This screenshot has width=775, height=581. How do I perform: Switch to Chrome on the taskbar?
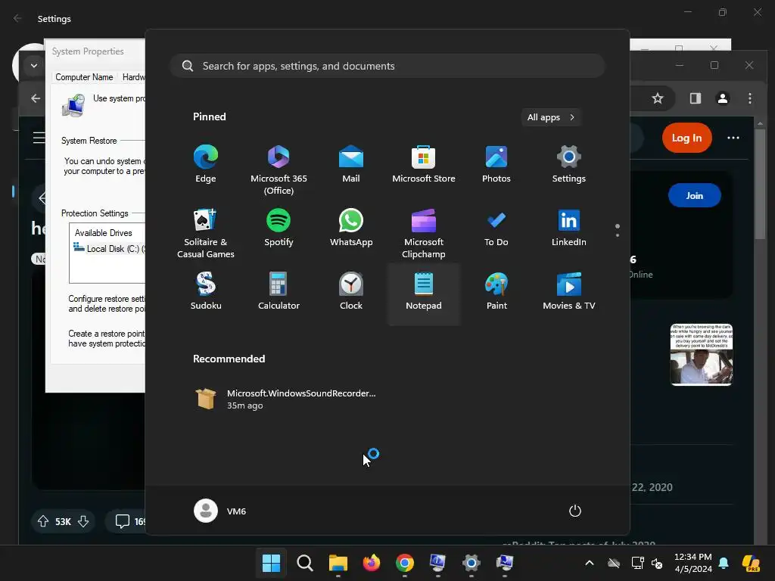pyautogui.click(x=404, y=563)
